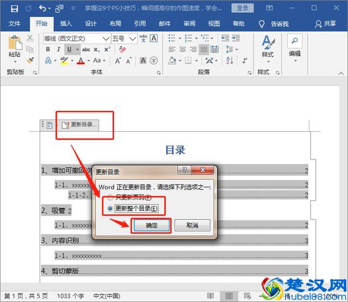
Task: Click the 共享 share button
Action: (325, 23)
